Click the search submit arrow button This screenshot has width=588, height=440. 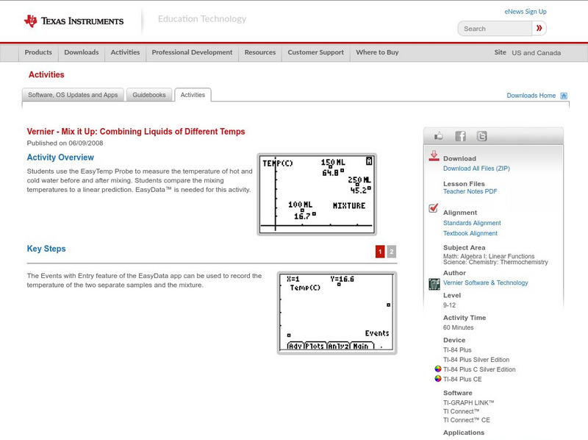(539, 28)
